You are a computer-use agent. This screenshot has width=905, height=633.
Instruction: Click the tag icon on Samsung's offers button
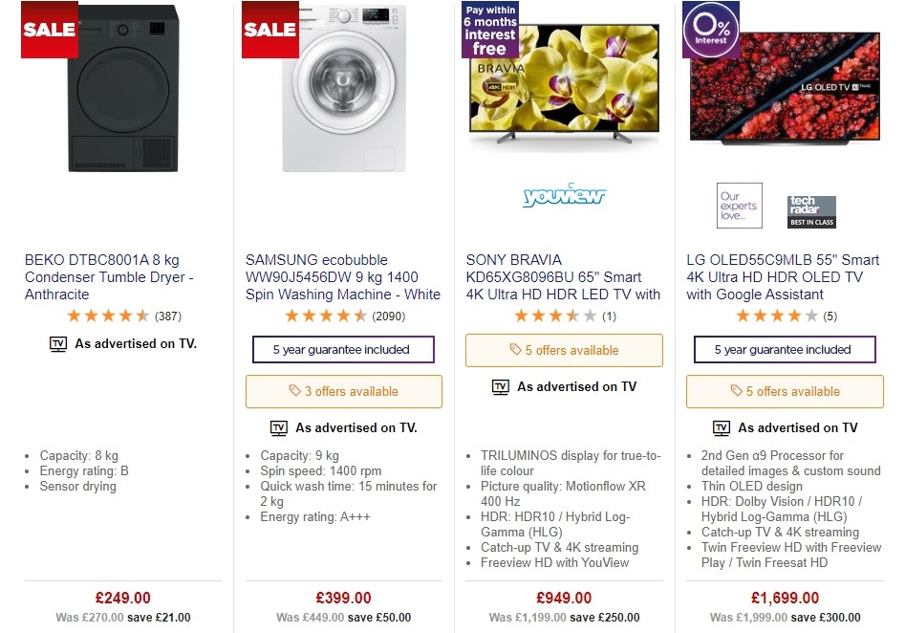coord(296,392)
